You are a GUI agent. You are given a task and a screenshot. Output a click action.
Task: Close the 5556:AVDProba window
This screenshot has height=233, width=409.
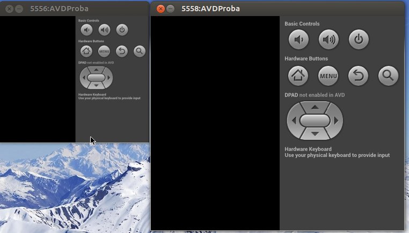click(x=9, y=9)
